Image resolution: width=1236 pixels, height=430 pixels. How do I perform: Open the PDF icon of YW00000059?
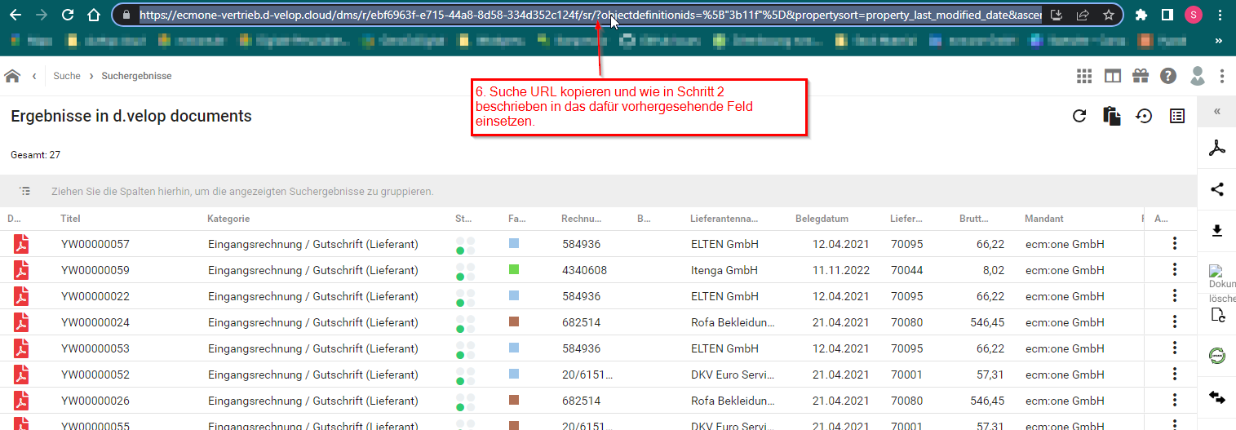click(x=21, y=270)
